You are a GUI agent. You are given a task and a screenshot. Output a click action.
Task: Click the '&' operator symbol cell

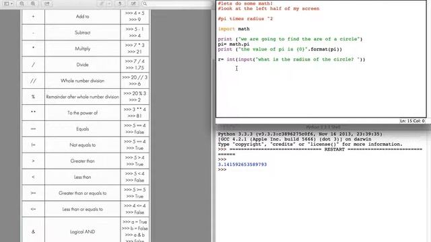click(x=33, y=232)
